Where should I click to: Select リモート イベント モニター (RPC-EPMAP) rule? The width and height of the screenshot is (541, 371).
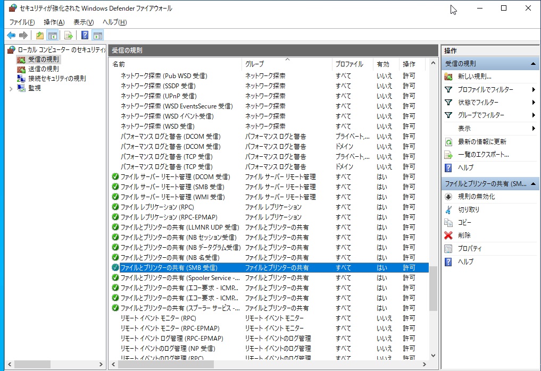pyautogui.click(x=269, y=328)
